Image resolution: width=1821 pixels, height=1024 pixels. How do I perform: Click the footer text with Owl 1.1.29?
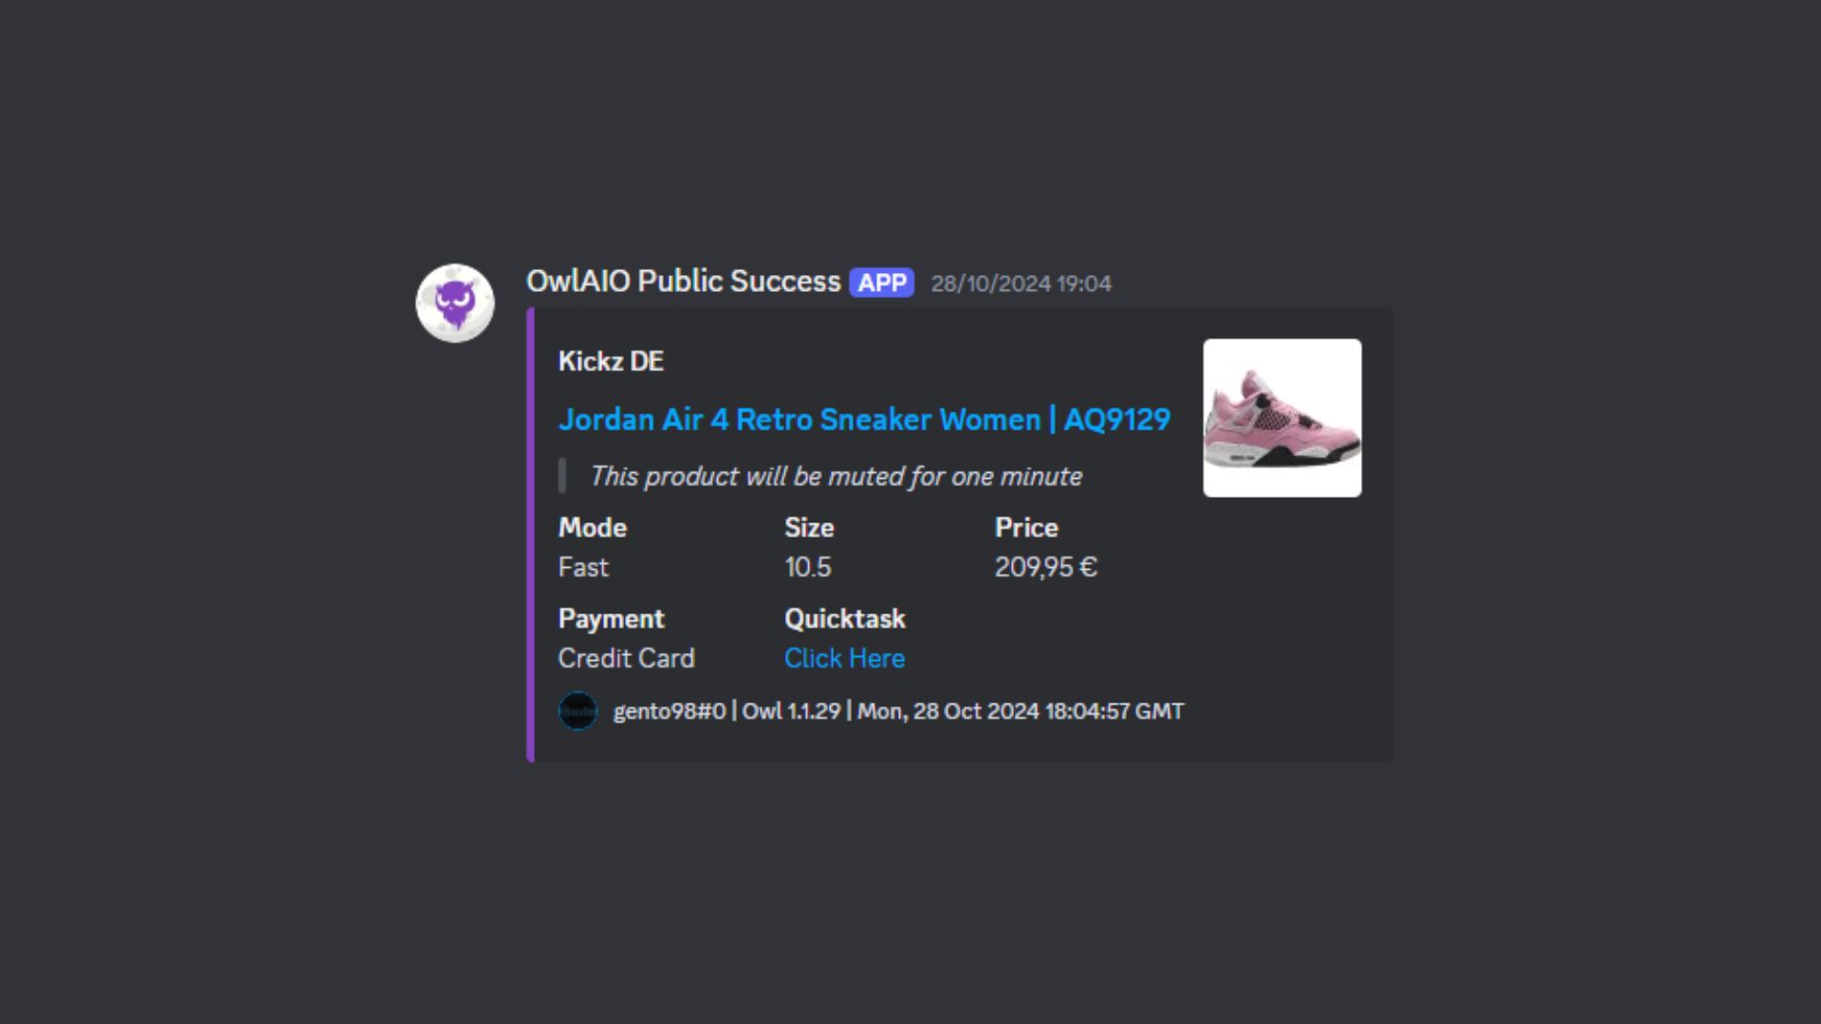[898, 711]
